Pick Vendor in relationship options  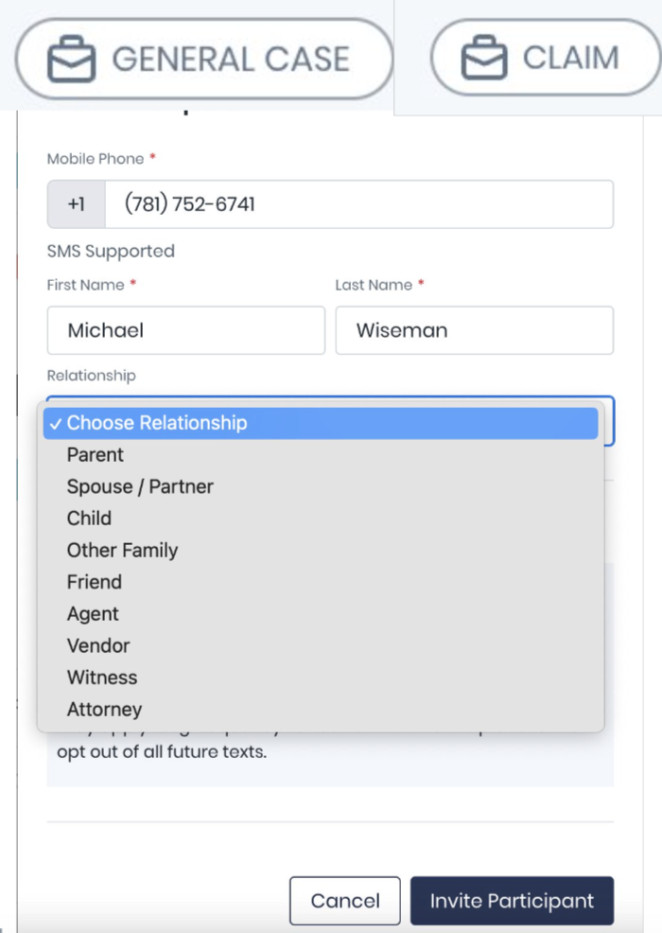pos(98,646)
